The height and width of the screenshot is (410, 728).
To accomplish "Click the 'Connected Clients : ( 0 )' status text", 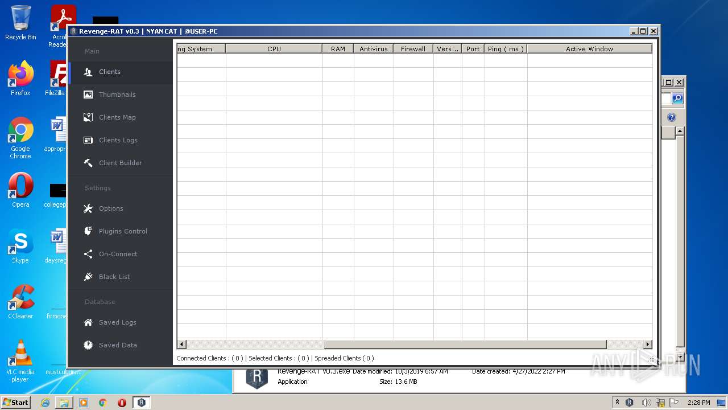I will coord(210,358).
